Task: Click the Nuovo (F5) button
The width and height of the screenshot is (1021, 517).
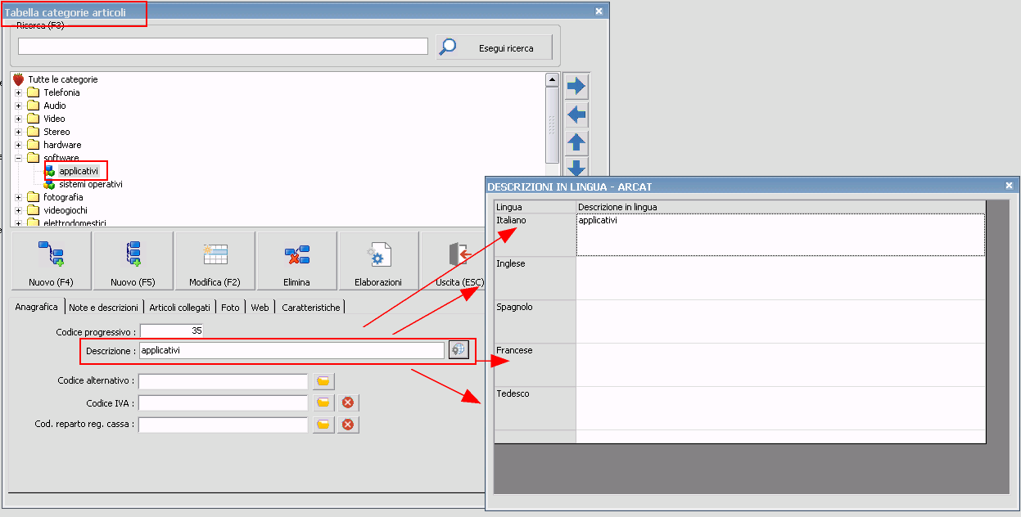Action: click(x=133, y=261)
